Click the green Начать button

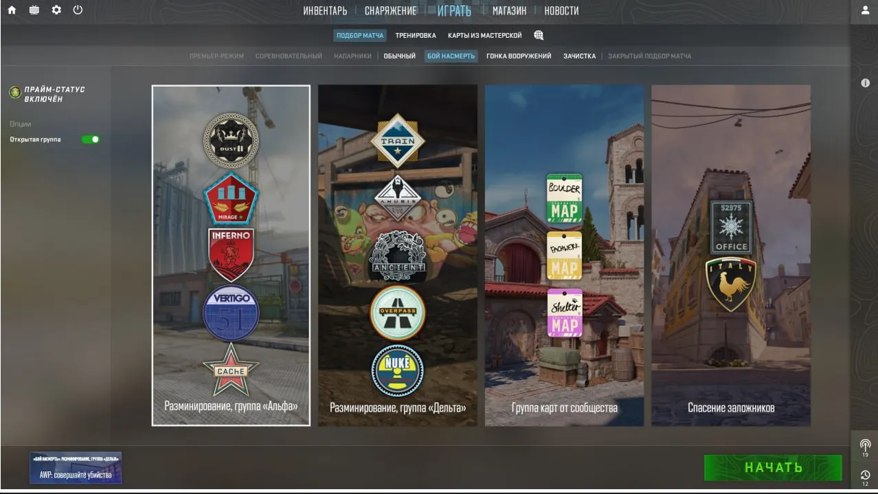[773, 468]
